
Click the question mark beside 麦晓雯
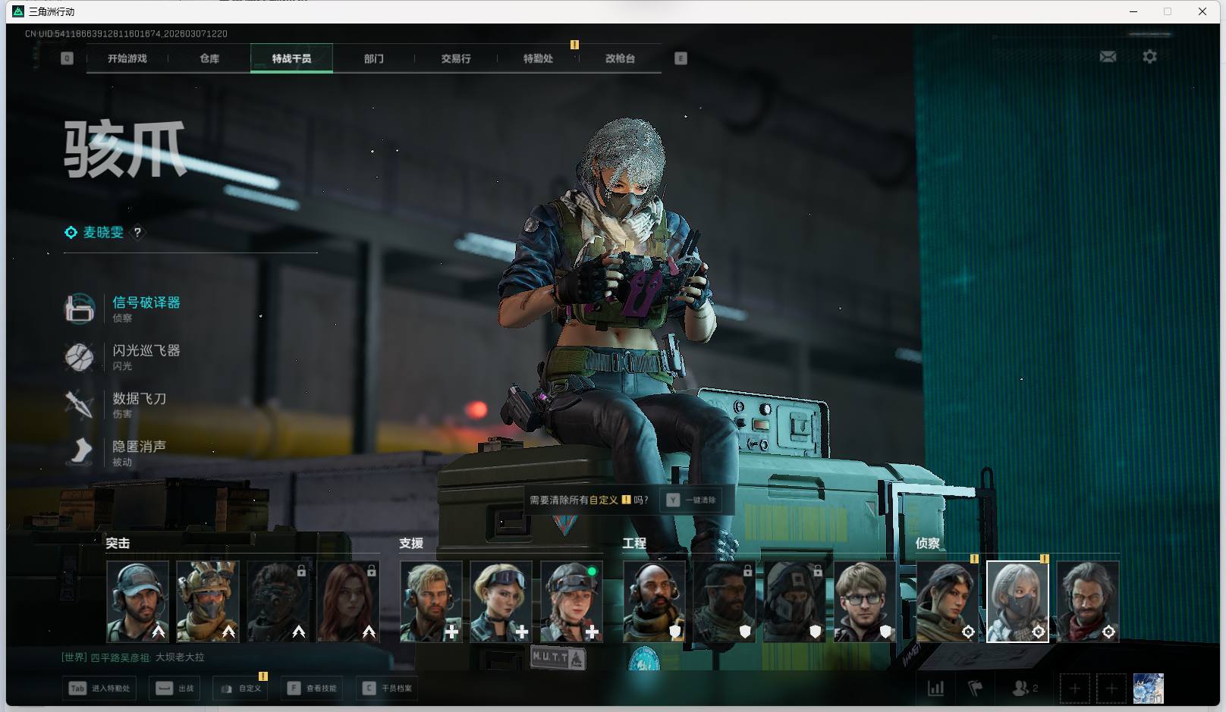click(137, 232)
